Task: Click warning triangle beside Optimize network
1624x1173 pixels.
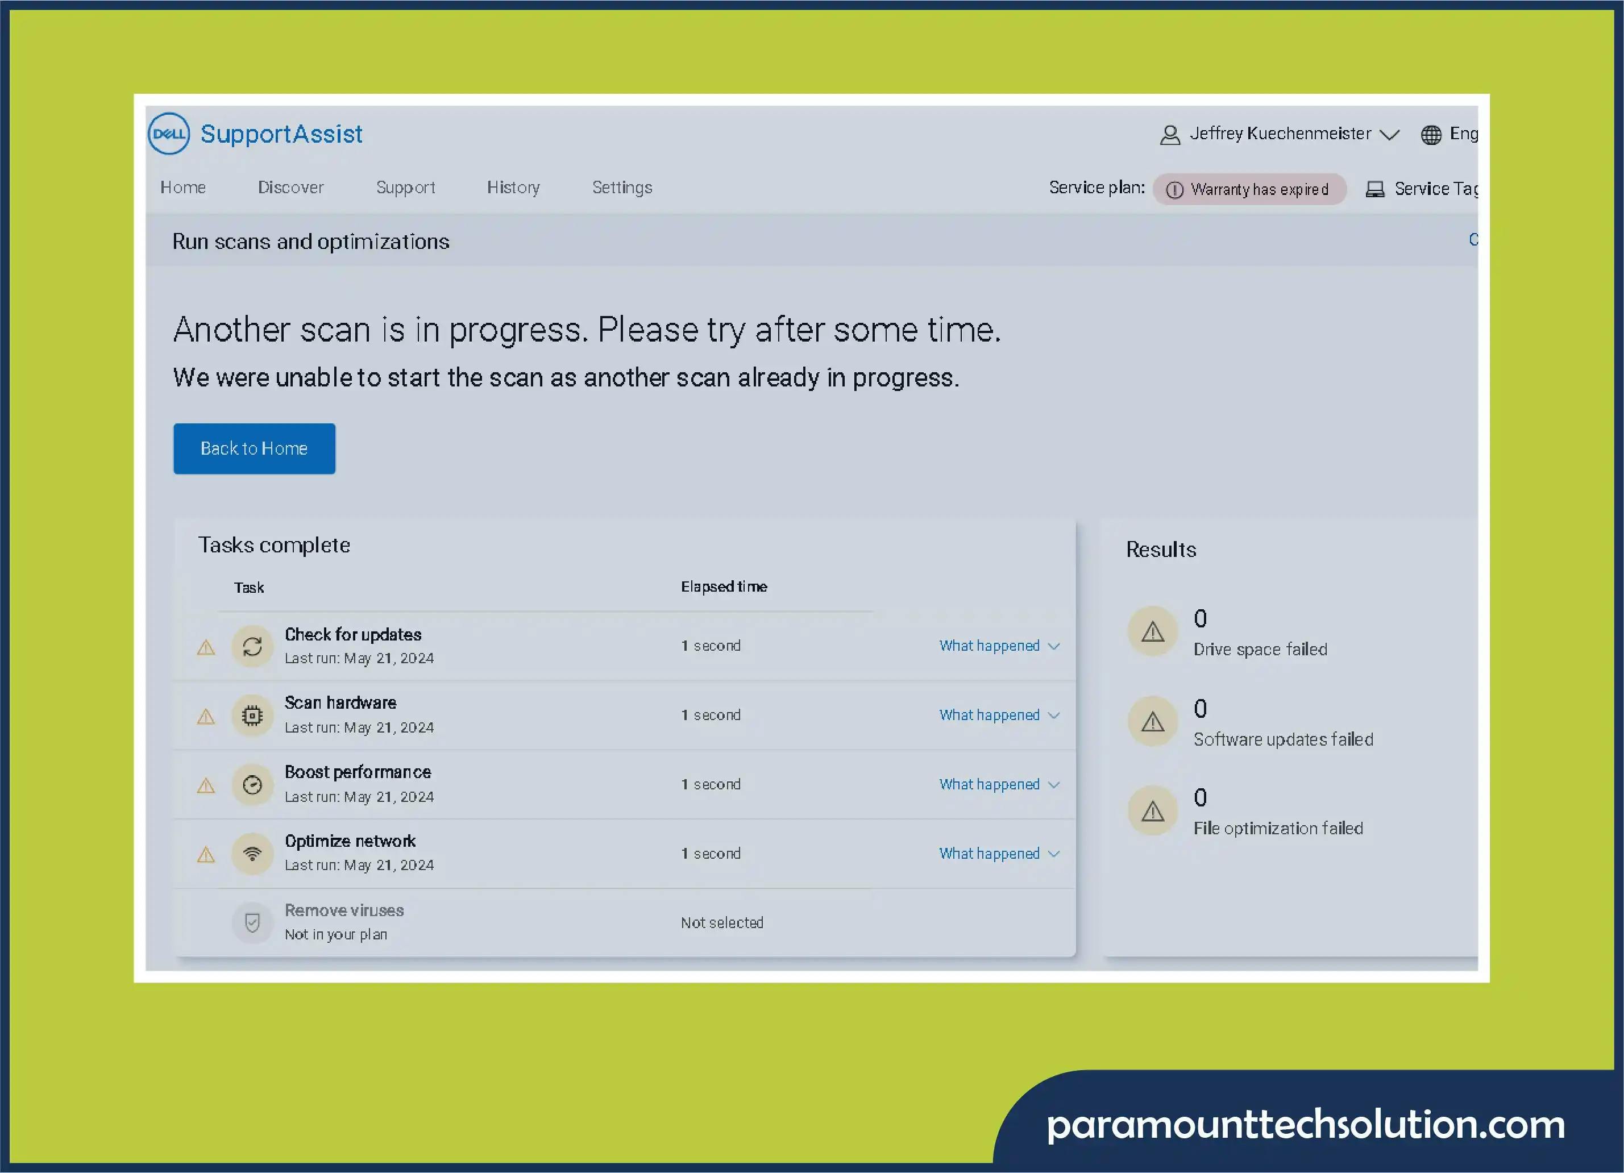Action: point(206,855)
